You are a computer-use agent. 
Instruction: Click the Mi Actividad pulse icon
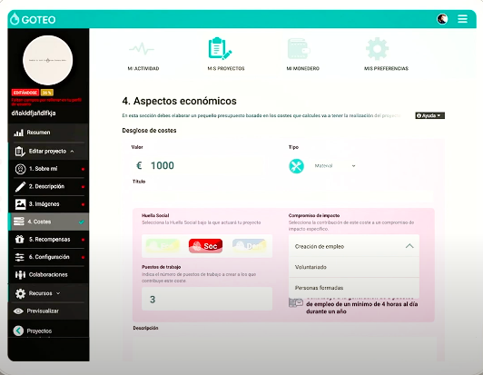pyautogui.click(x=142, y=49)
